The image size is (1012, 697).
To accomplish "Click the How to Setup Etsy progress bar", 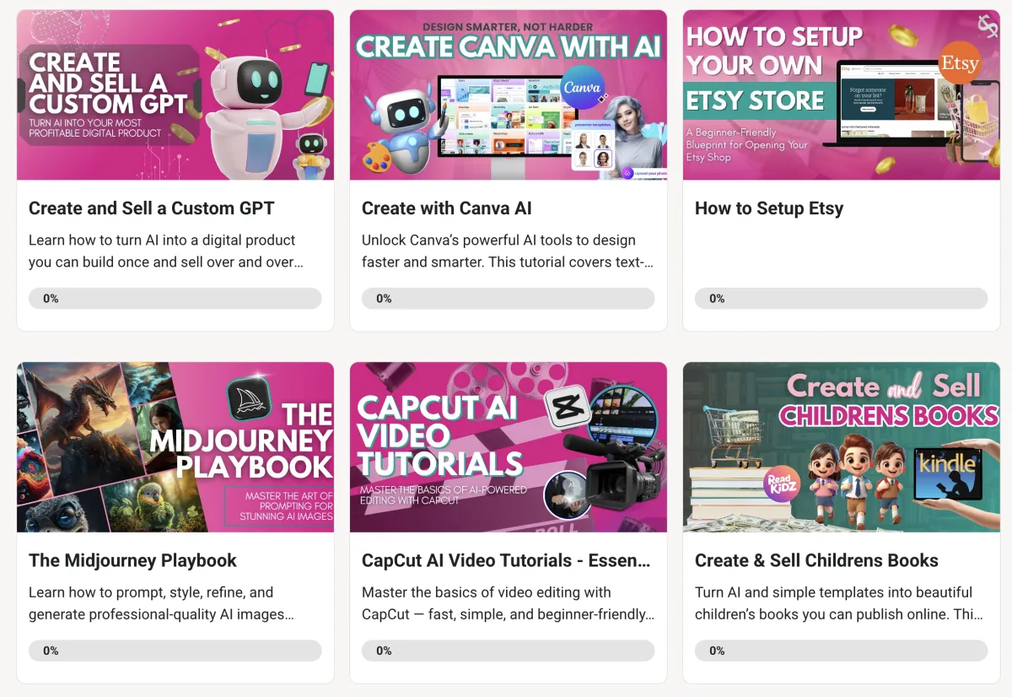I will click(x=842, y=299).
